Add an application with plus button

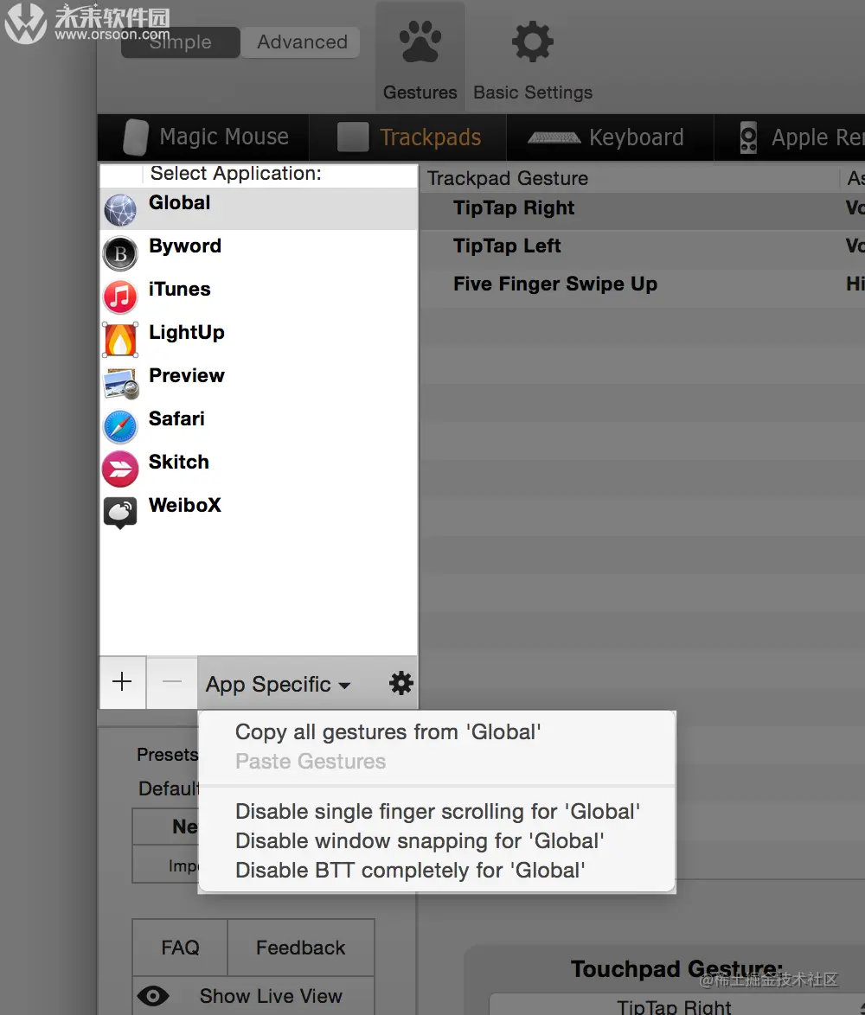coord(122,681)
